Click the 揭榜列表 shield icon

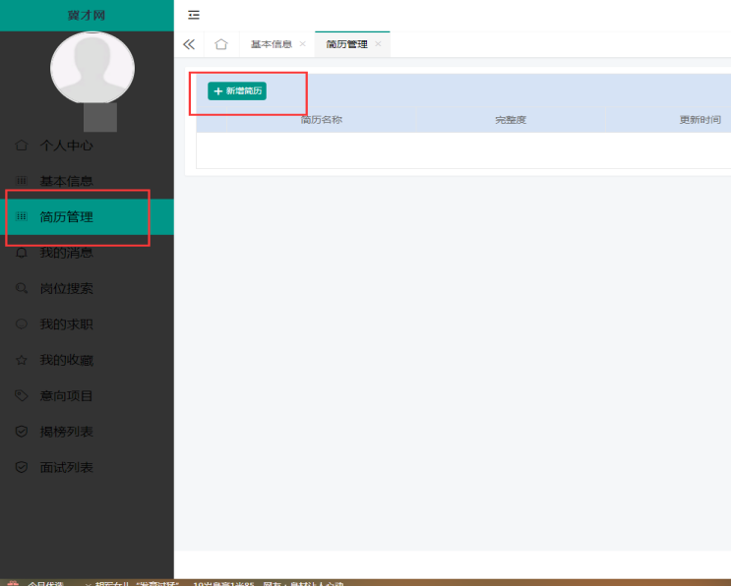[x=22, y=432]
